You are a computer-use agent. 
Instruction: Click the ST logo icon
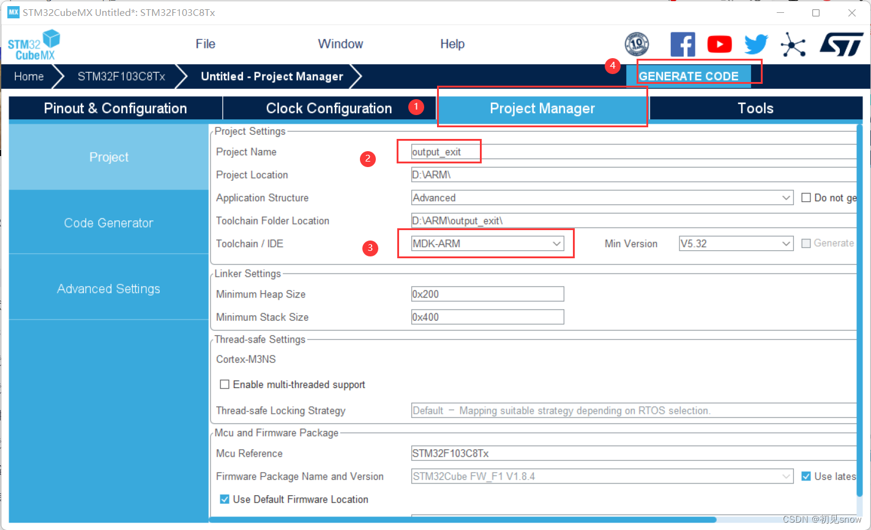click(x=842, y=44)
